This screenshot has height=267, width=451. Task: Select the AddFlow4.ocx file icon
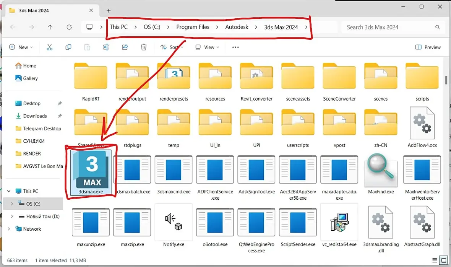click(422, 123)
